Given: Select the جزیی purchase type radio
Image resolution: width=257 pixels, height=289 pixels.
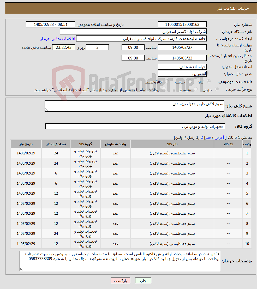Looking at the screenshot, I should point(217,89).
